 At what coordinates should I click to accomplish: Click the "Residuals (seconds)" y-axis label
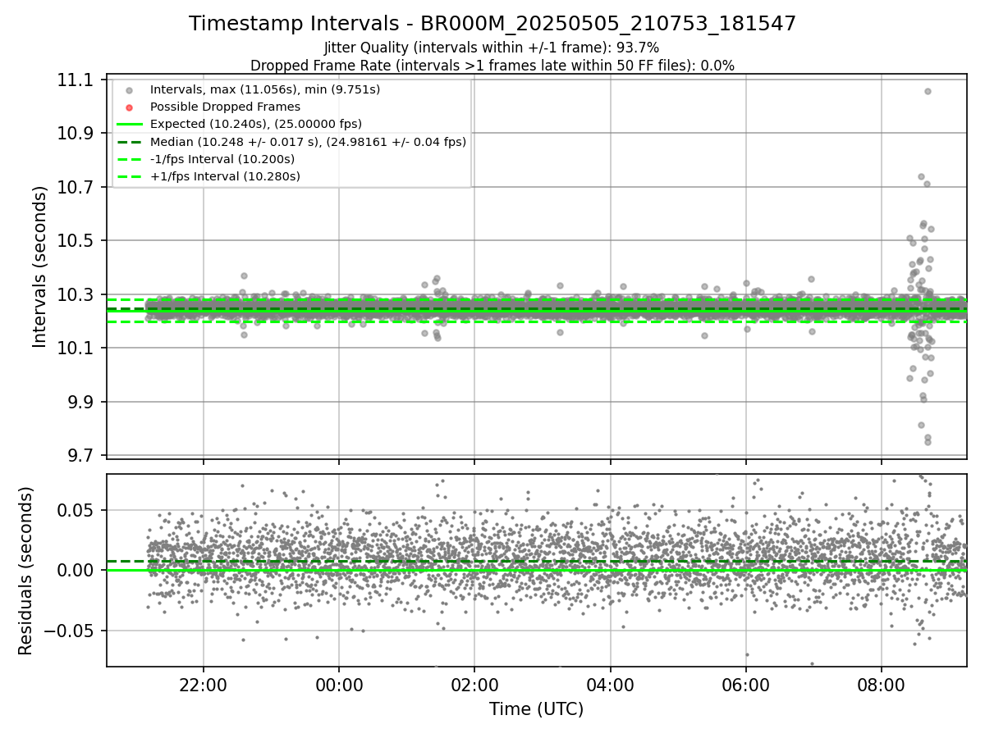25,571
